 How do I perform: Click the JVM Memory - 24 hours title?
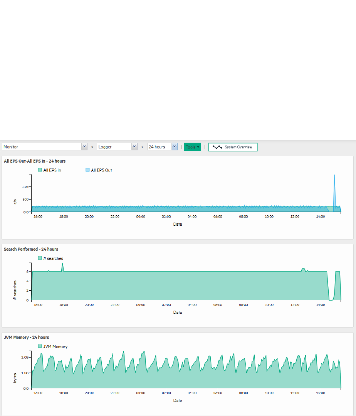point(26,337)
